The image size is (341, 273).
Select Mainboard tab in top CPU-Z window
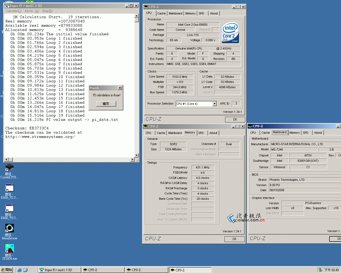point(175,13)
